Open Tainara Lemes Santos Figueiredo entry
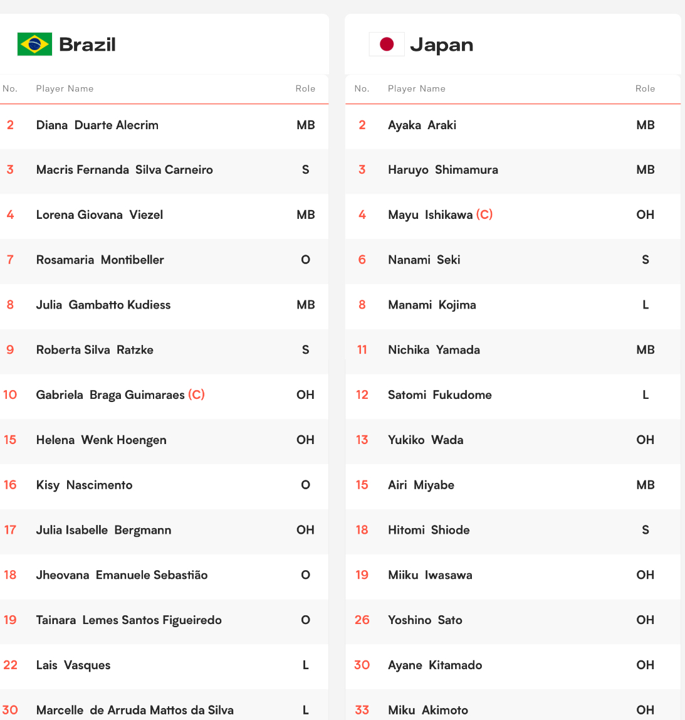The height and width of the screenshot is (720, 685). 164,620
